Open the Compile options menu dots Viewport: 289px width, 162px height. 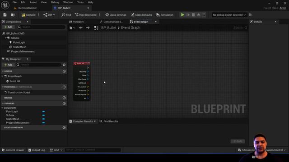(x=38, y=15)
